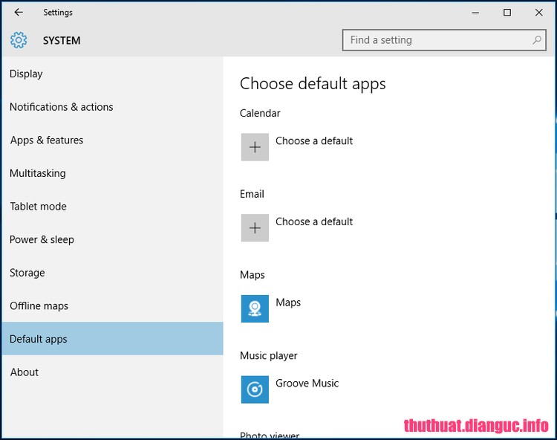Image resolution: width=557 pixels, height=440 pixels.
Task: Click the System gear icon
Action: point(19,40)
